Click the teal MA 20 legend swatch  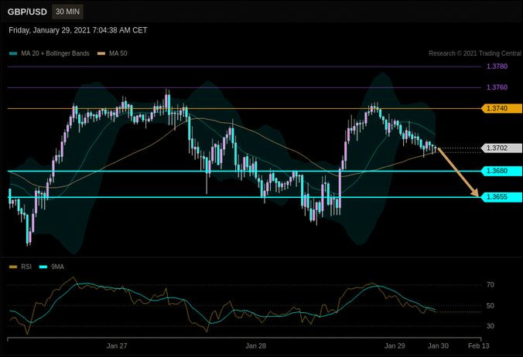click(x=13, y=53)
